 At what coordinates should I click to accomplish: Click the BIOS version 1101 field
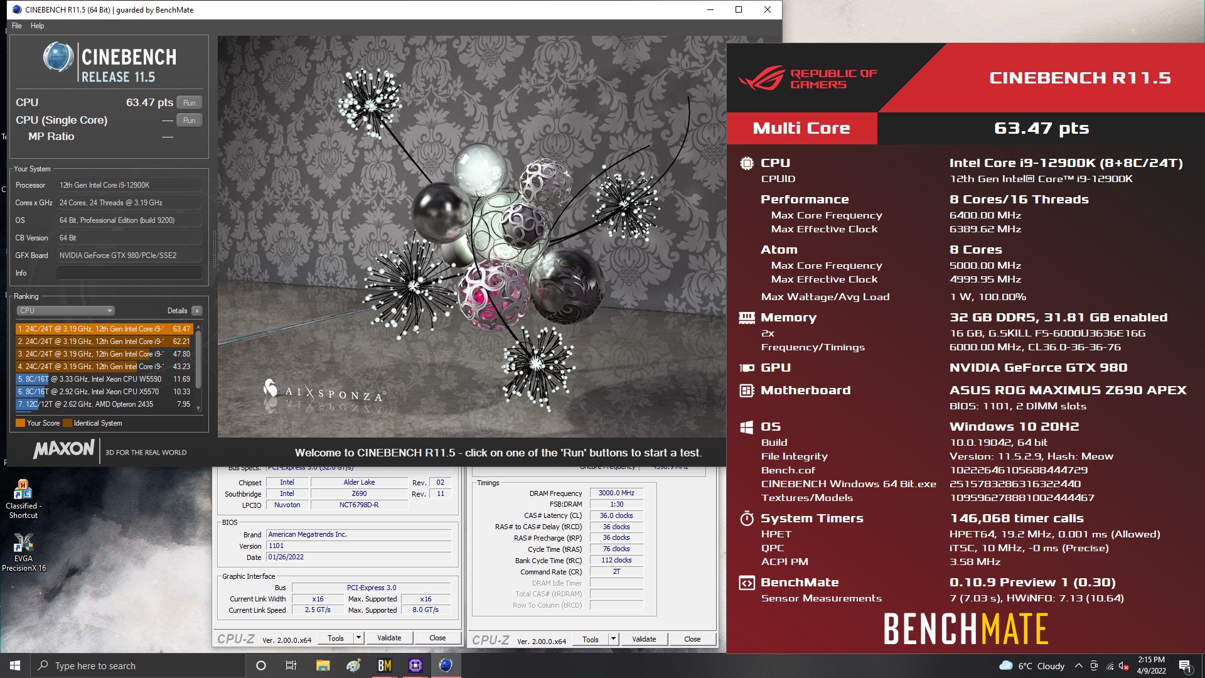(x=358, y=546)
